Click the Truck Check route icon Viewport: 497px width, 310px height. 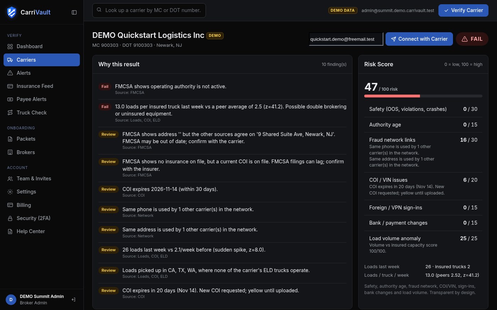(10, 113)
